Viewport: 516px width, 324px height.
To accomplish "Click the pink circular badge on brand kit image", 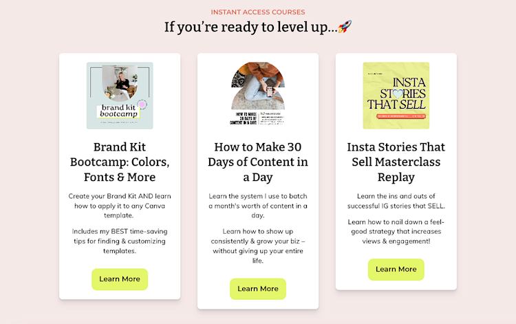I will [142, 105].
